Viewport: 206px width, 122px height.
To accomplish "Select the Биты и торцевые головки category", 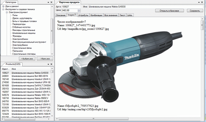I will 24,21.
